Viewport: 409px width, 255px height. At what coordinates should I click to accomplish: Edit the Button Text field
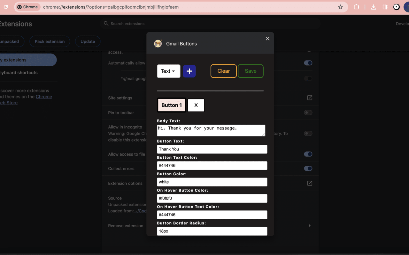coord(212,149)
